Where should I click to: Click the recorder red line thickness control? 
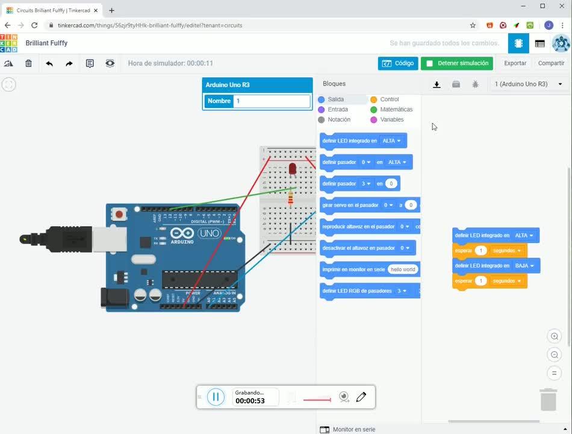(317, 400)
